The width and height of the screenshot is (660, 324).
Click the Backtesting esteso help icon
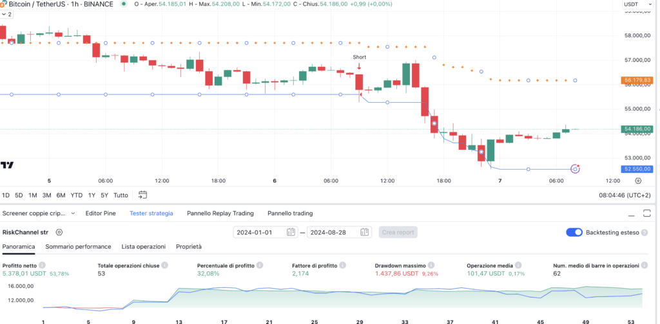coord(645,233)
